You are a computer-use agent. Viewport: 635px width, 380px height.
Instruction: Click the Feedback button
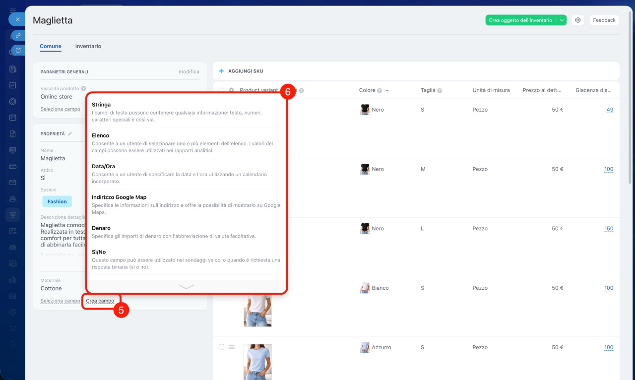[604, 20]
